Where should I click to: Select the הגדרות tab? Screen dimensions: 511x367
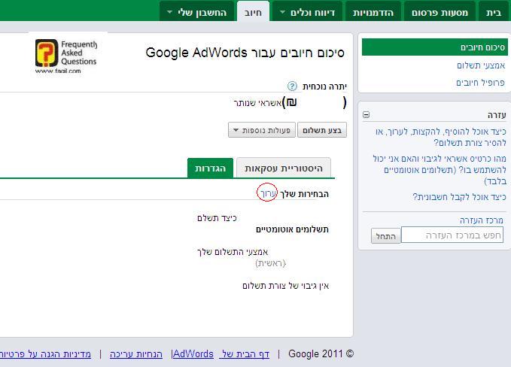click(210, 168)
